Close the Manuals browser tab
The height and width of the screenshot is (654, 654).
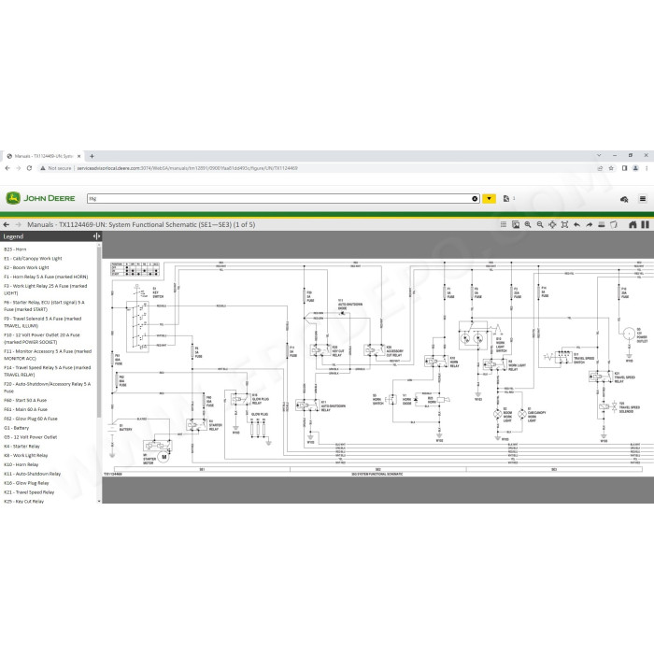(x=78, y=156)
